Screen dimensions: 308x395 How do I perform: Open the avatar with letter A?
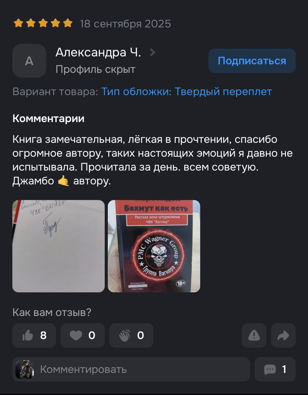(x=29, y=61)
